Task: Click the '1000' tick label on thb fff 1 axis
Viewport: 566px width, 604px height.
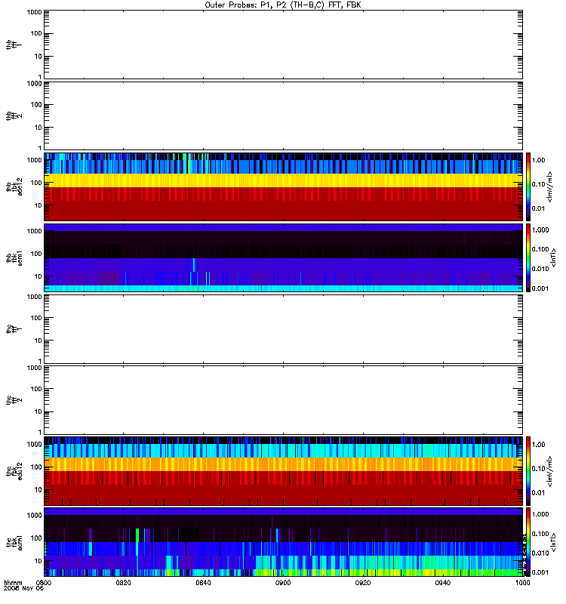Action: point(34,12)
